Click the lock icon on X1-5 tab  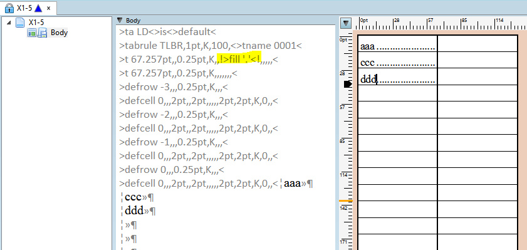coord(9,8)
